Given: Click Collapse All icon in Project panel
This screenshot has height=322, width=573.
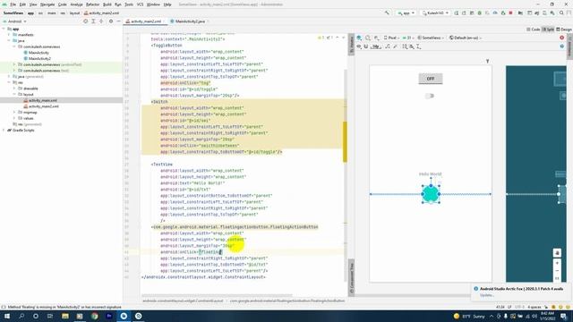Looking at the screenshot, I should pyautogui.click(x=101, y=21).
